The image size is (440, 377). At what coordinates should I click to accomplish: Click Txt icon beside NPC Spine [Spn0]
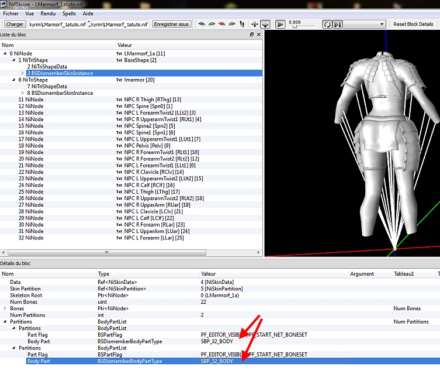(x=119, y=107)
